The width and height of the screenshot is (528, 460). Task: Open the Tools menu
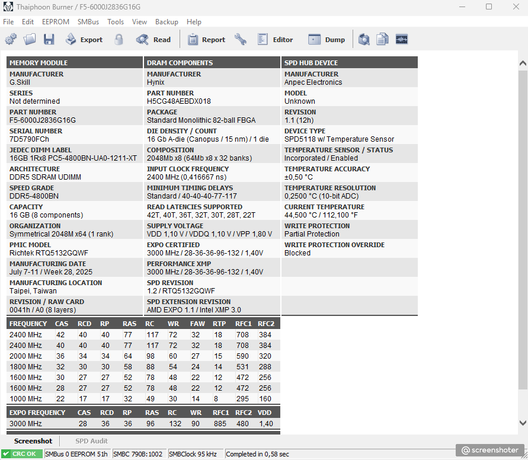[116, 22]
